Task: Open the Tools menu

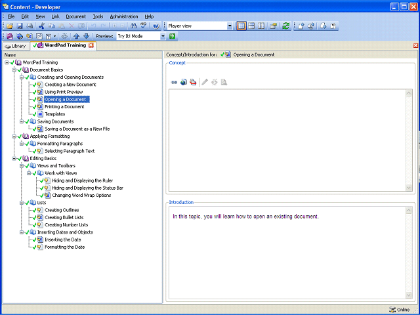Action: click(x=98, y=16)
